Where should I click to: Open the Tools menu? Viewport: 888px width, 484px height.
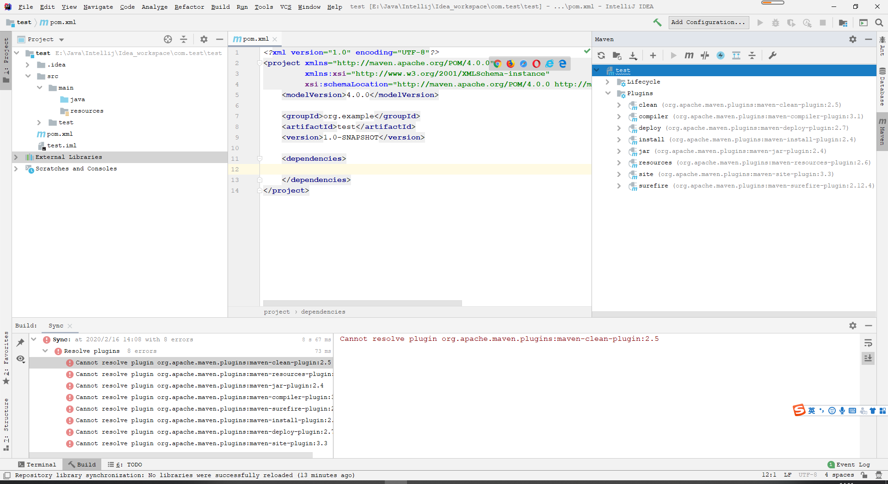[x=264, y=6]
